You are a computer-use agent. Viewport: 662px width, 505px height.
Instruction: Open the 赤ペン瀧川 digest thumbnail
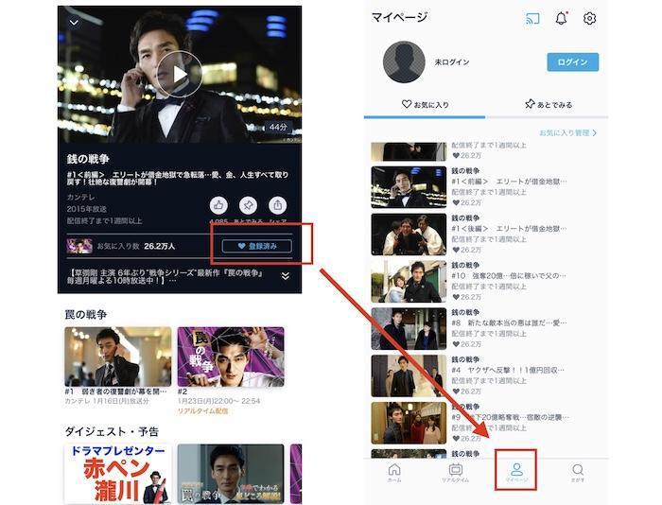118,474
